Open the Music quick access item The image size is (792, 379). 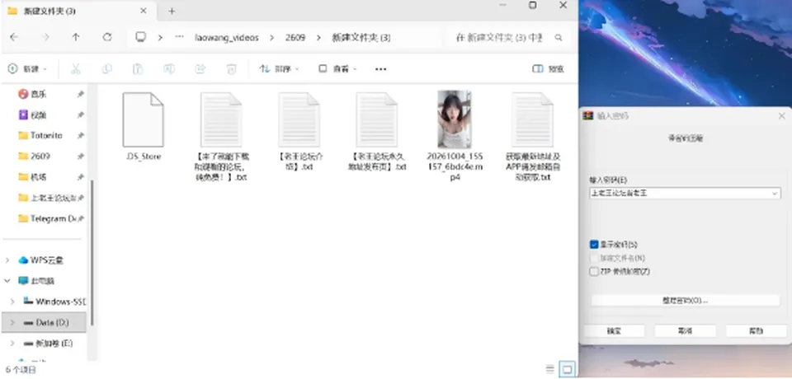(39, 94)
